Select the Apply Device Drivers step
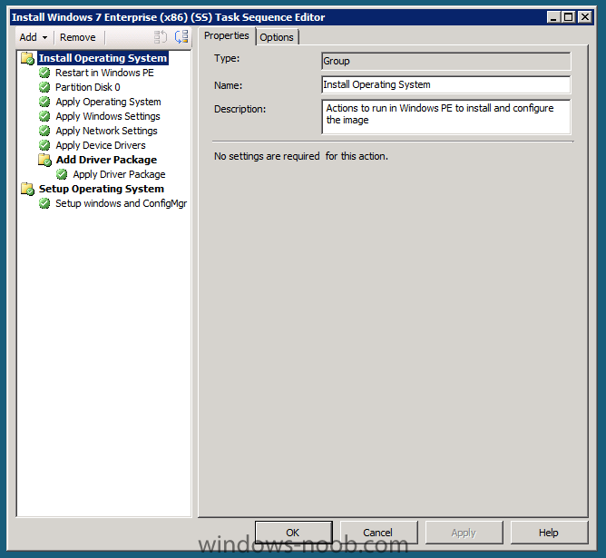This screenshot has width=606, height=558. pyautogui.click(x=101, y=145)
